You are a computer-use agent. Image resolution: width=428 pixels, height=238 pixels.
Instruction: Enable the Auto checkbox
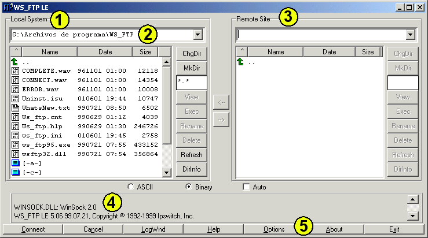[246, 187]
